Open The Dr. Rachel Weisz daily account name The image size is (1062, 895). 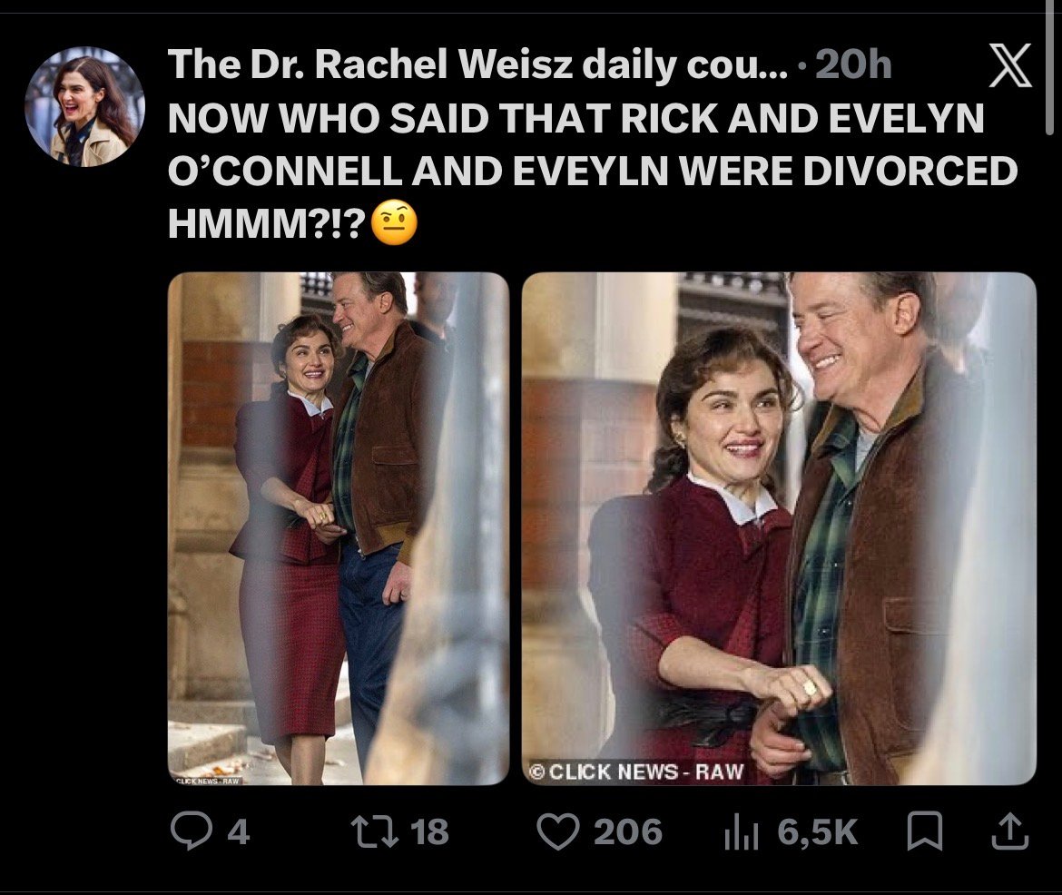pos(477,65)
